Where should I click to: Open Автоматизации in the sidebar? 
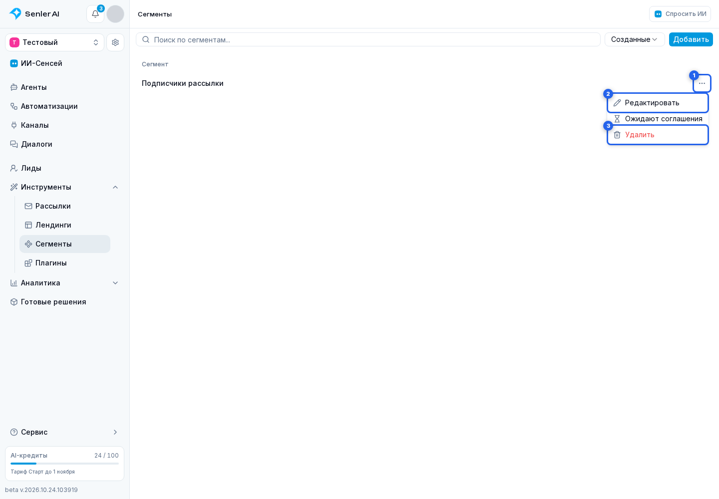[x=64, y=106]
